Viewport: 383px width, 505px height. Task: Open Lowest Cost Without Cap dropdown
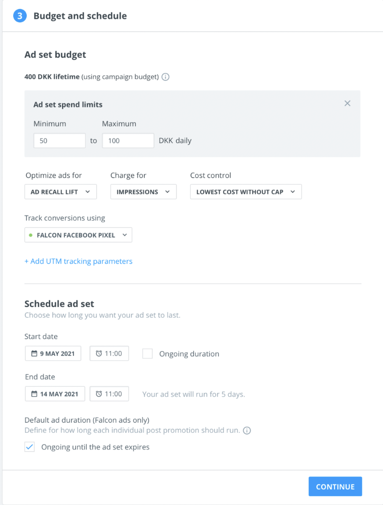tap(246, 192)
